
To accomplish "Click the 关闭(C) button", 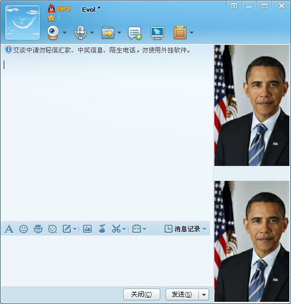I will coord(141,294).
